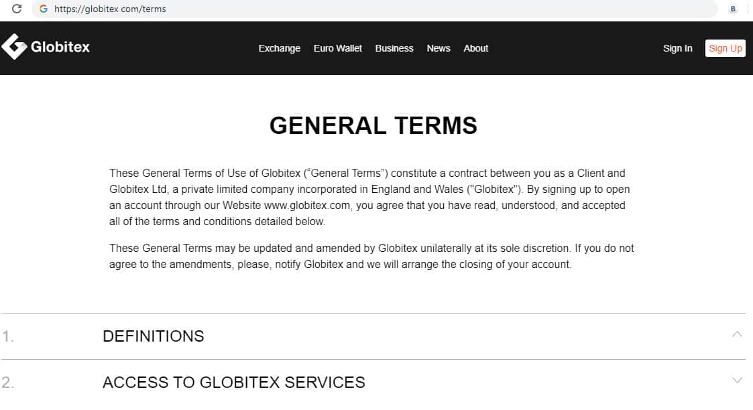Click the Google icon in address bar
The height and width of the screenshot is (410, 753).
(44, 9)
